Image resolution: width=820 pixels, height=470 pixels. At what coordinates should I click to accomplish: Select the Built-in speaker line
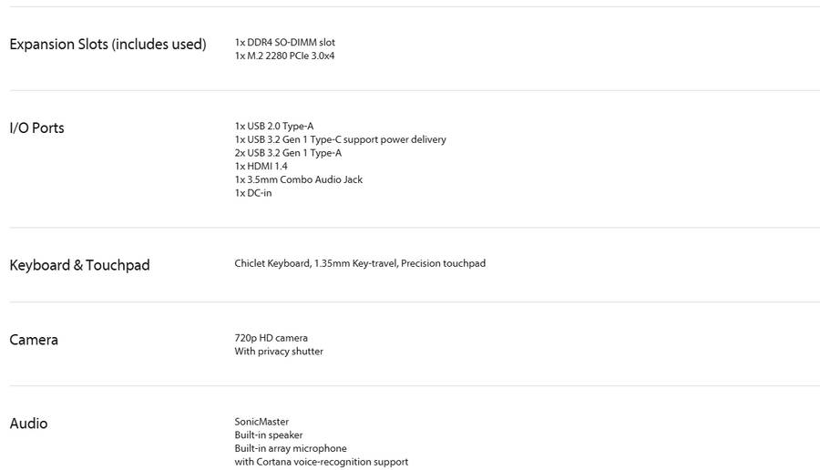pyautogui.click(x=268, y=435)
